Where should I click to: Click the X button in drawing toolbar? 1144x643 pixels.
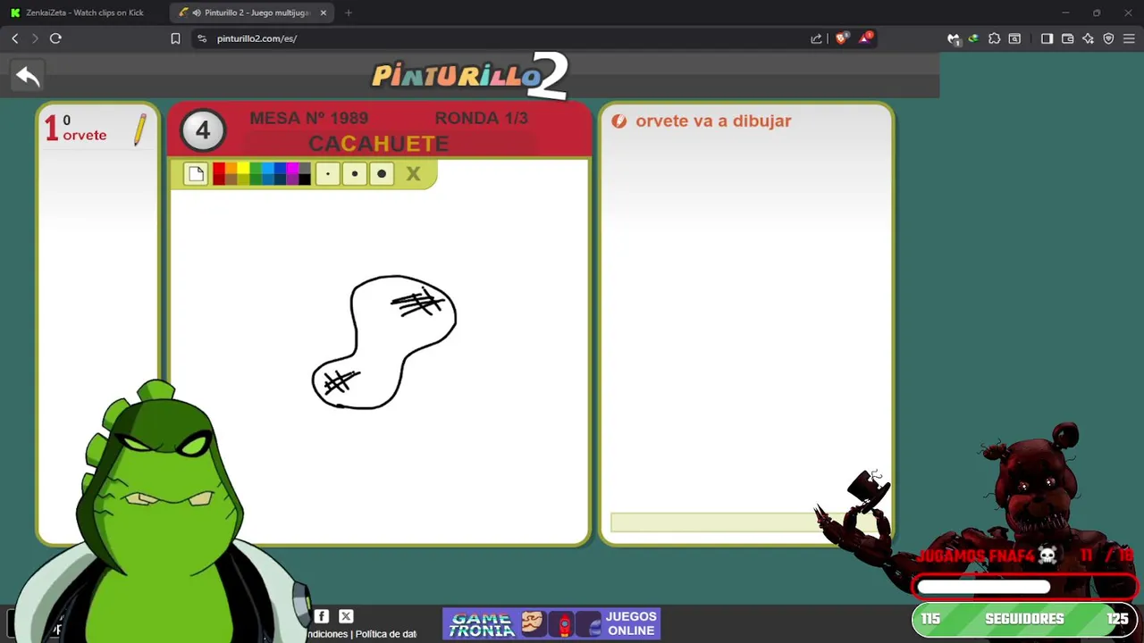pyautogui.click(x=413, y=174)
